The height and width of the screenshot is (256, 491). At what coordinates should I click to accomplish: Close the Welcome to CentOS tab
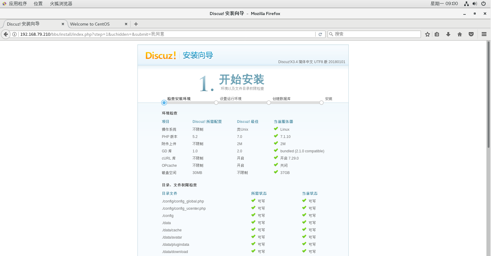(126, 24)
